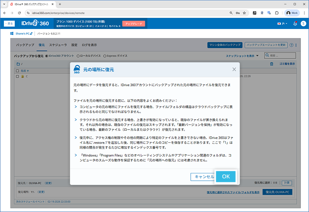The width and height of the screenshot is (309, 212).
Task: Click the trash can icon
Action: [x=272, y=64]
